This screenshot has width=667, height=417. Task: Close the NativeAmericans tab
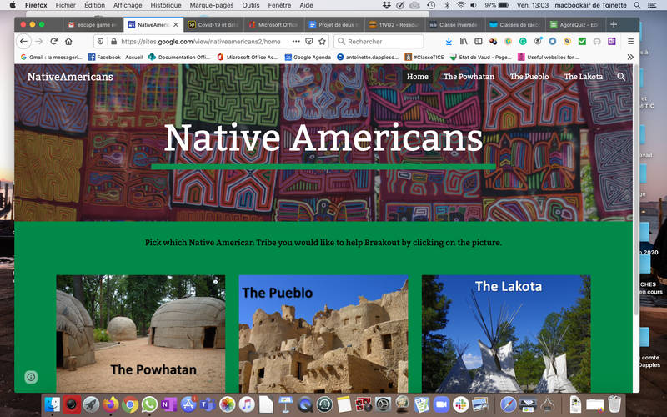pyautogui.click(x=176, y=25)
